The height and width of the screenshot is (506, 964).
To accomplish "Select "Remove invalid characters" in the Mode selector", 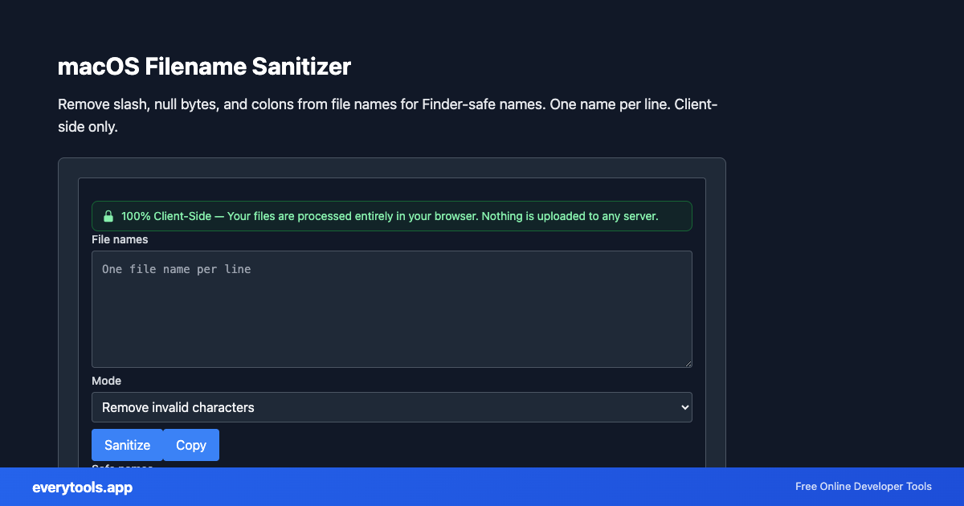I will [x=391, y=407].
